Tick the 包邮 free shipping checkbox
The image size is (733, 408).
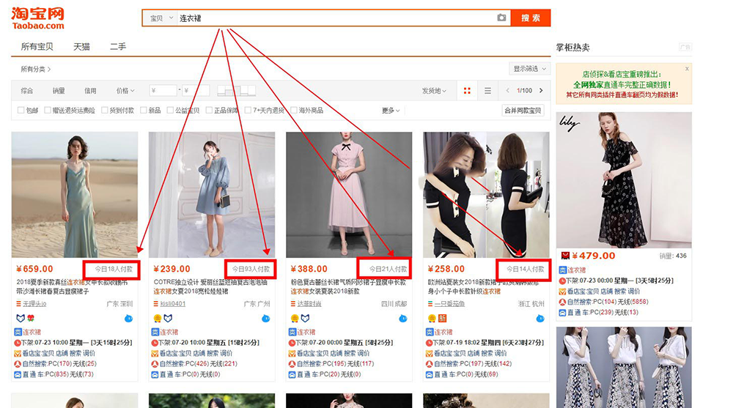point(21,111)
